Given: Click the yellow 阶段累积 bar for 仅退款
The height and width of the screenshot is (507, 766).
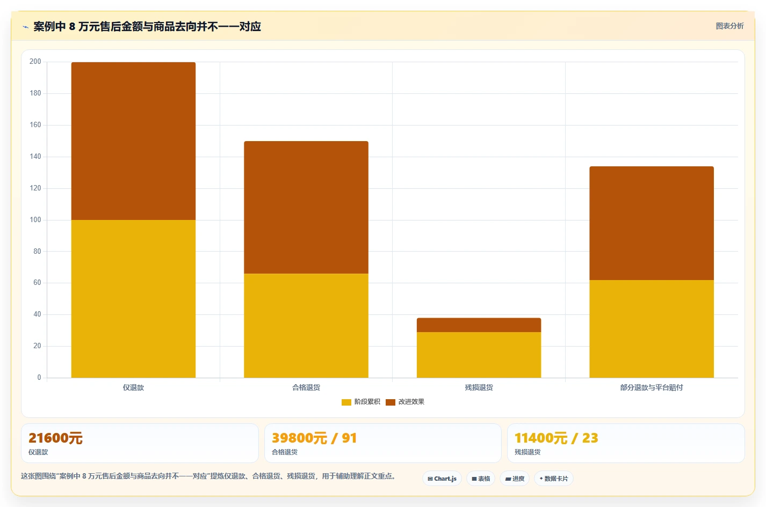Looking at the screenshot, I should (x=133, y=299).
